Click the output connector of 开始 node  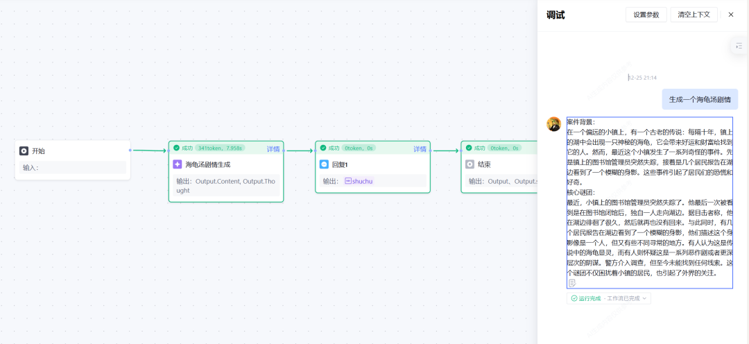point(130,150)
